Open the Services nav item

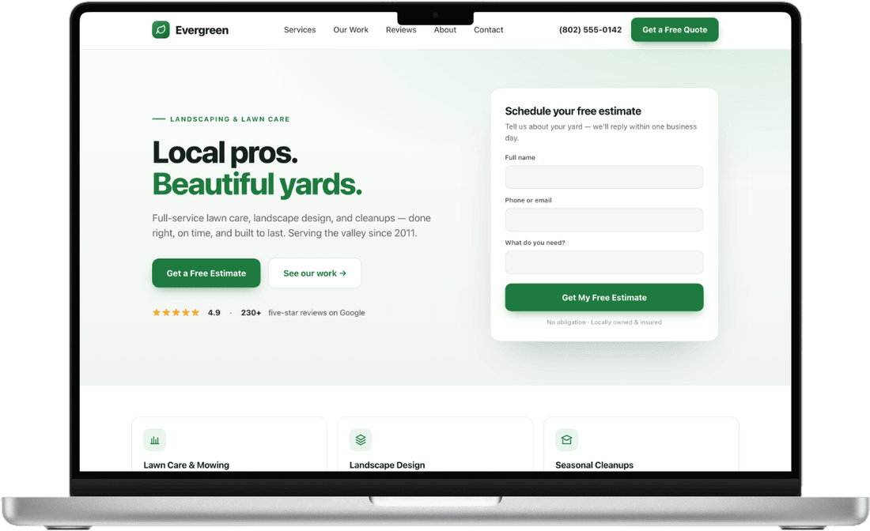point(300,30)
